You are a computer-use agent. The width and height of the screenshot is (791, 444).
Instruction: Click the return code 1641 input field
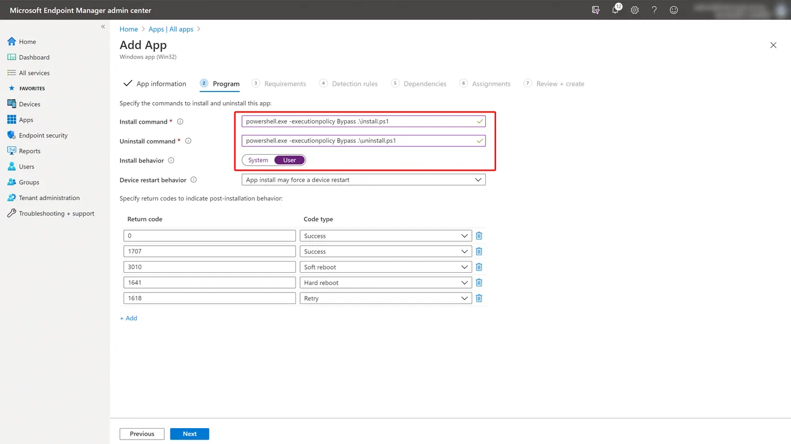click(210, 282)
